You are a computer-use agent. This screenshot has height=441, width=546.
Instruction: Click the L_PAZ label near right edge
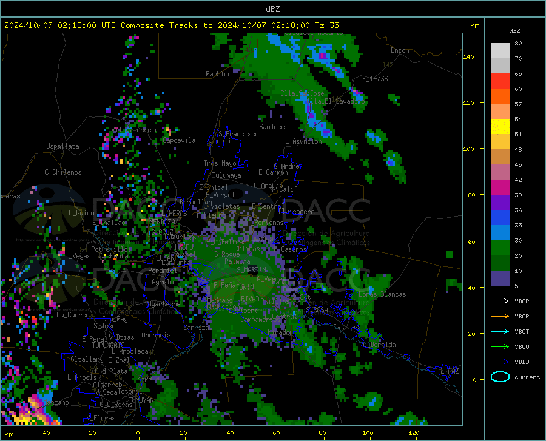tap(450, 371)
